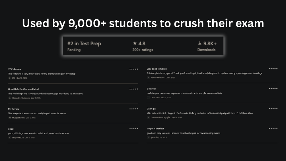Click Carla Uare's avatar icon

(148, 98)
